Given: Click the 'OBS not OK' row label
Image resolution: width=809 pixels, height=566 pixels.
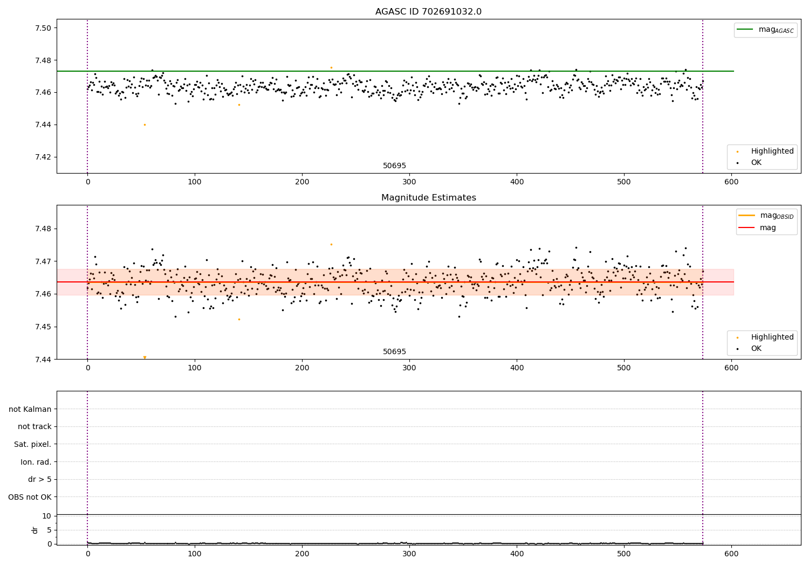Looking at the screenshot, I should [x=30, y=497].
